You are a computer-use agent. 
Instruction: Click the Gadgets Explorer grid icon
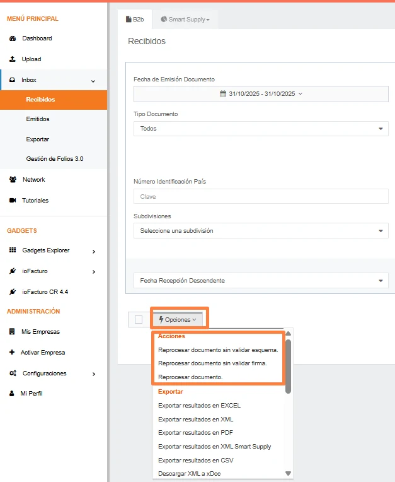click(x=13, y=250)
